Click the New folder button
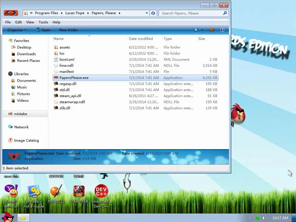This screenshot has height=222, width=296. (69, 30)
